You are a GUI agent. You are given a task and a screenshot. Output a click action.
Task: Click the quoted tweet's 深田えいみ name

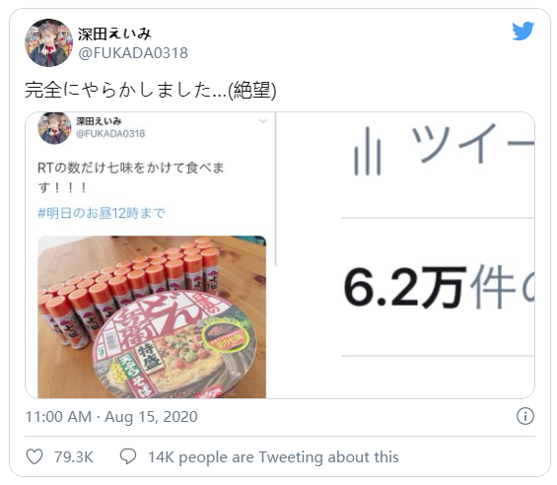tap(99, 121)
